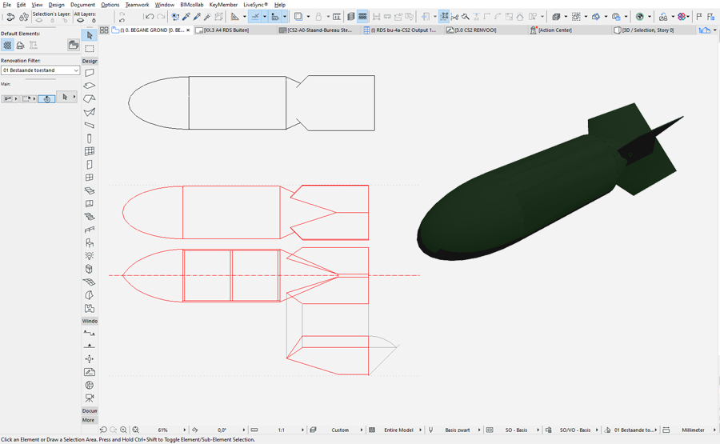Click Fit in Window zoom icon
The image size is (720, 444).
(x=135, y=430)
